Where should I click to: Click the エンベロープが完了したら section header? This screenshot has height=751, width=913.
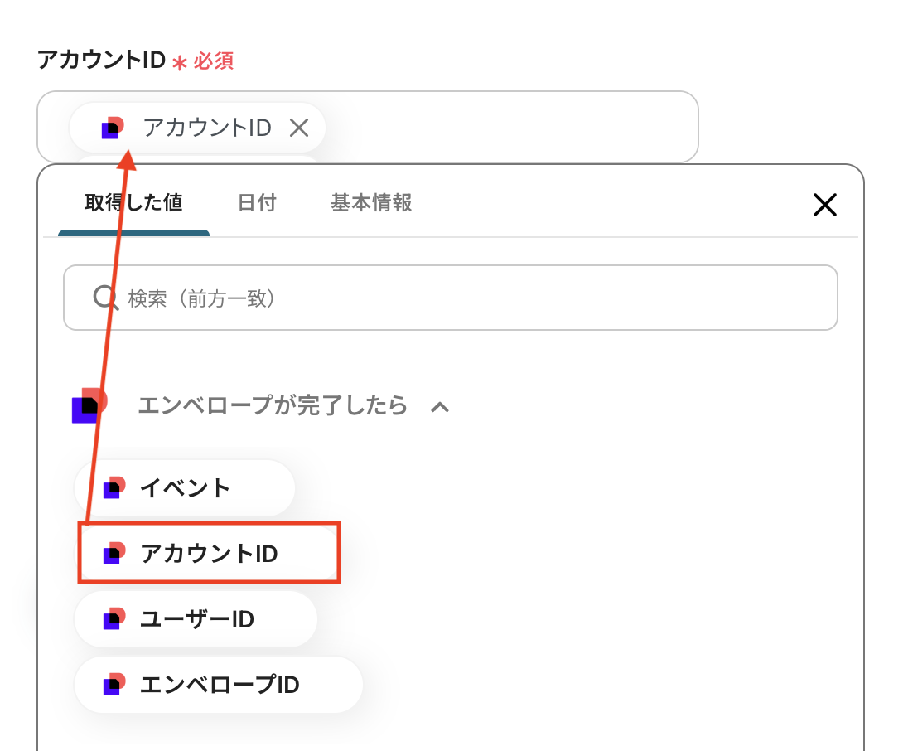pos(273,405)
